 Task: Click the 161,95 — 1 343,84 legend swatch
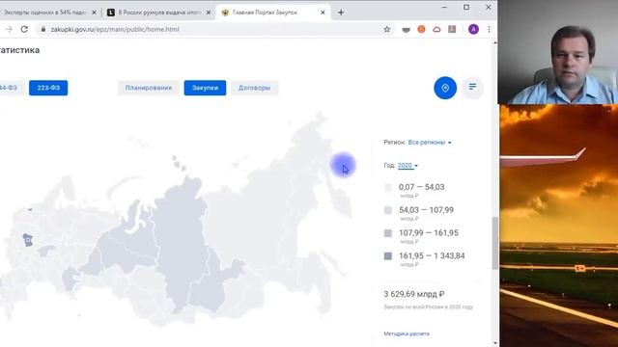tap(388, 256)
